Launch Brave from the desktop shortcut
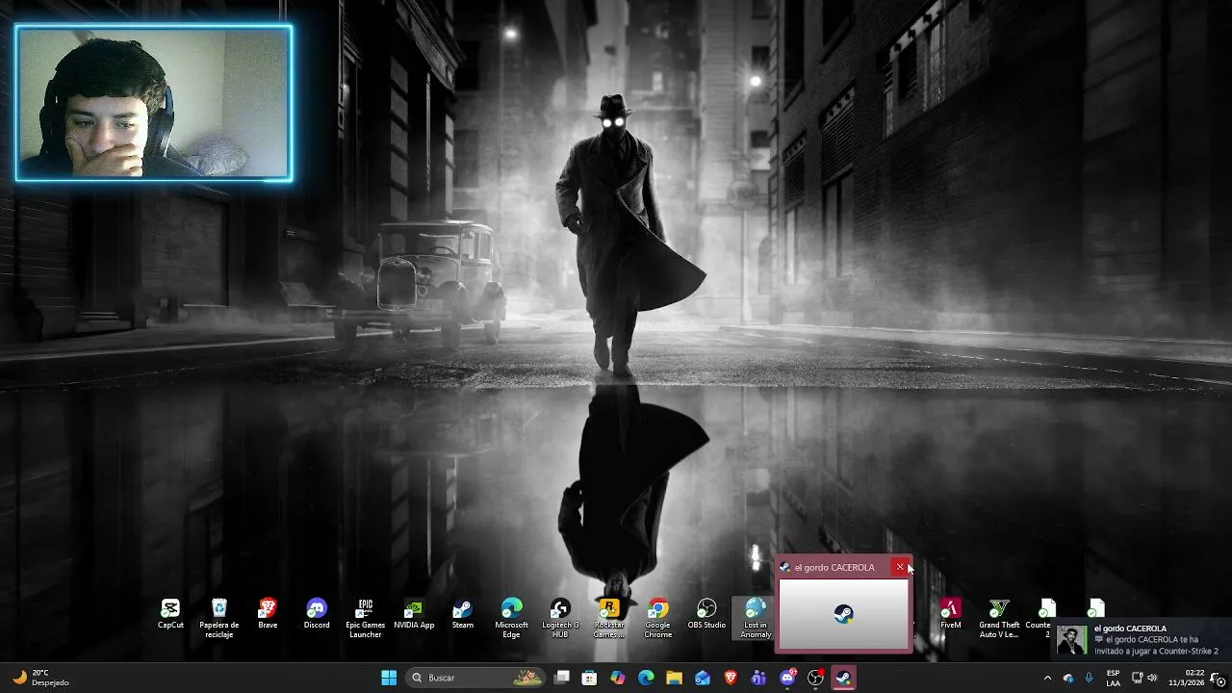Viewport: 1232px width, 693px height. pos(268,614)
